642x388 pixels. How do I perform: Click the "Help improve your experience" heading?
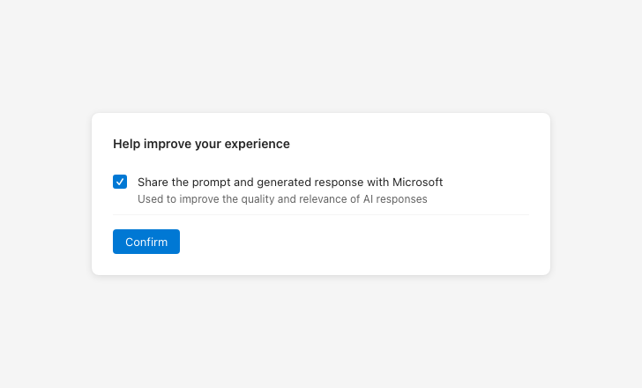(201, 144)
